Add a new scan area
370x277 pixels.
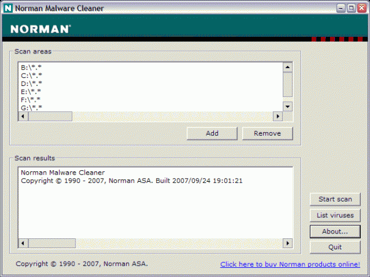(212, 133)
